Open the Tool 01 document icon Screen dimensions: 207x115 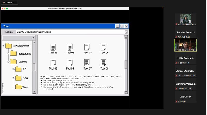(53, 47)
